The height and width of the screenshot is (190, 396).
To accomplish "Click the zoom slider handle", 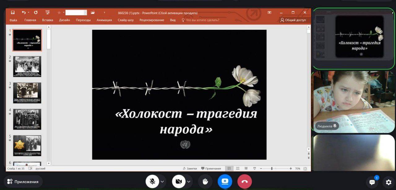I will tap(272, 169).
